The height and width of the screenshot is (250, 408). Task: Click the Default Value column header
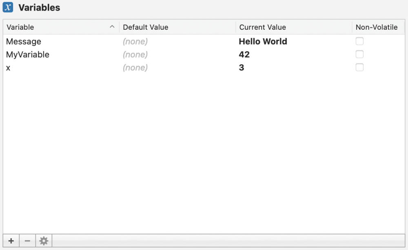pyautogui.click(x=146, y=27)
